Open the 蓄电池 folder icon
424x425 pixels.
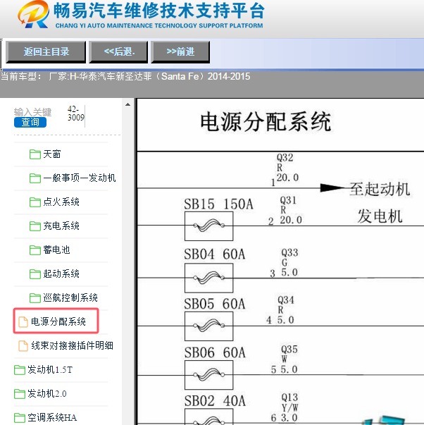coord(35,250)
